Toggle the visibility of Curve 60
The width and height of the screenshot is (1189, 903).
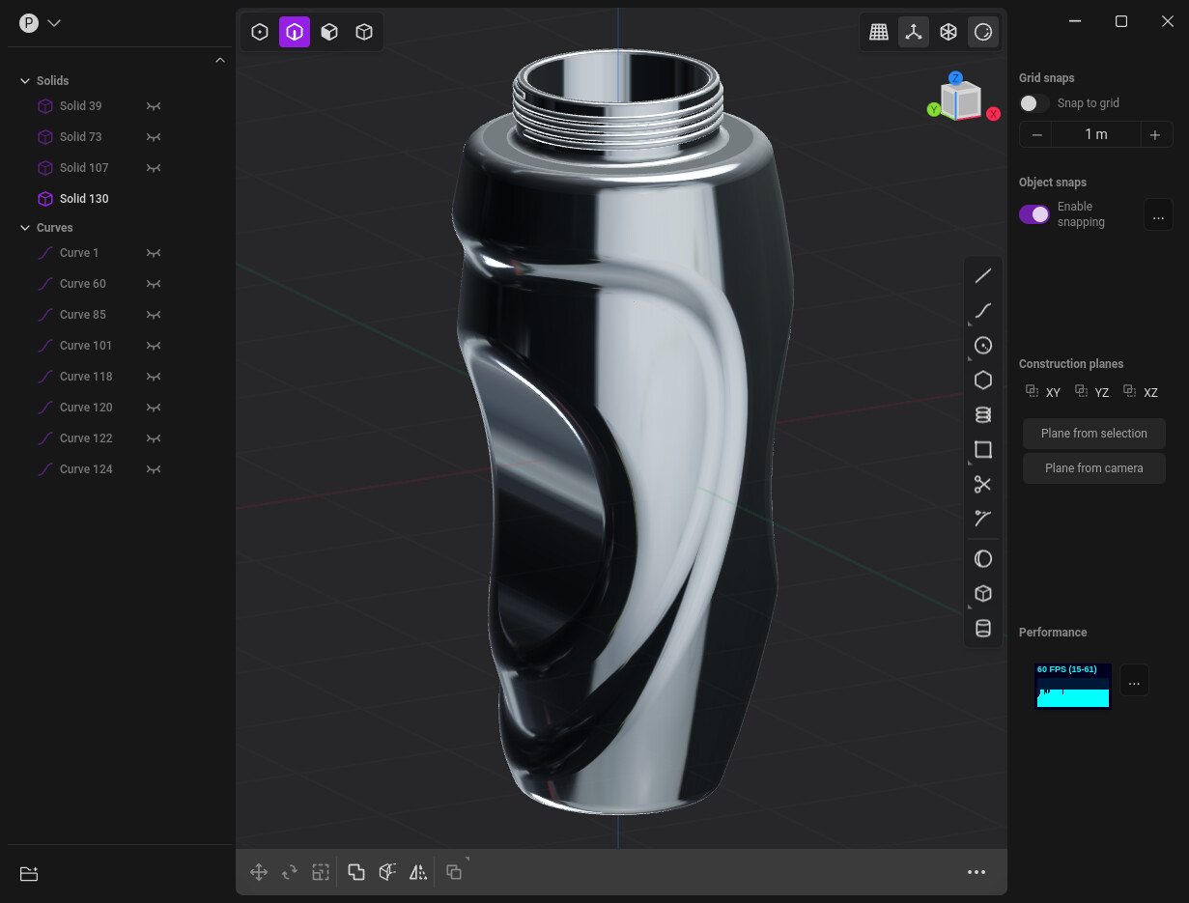(153, 283)
